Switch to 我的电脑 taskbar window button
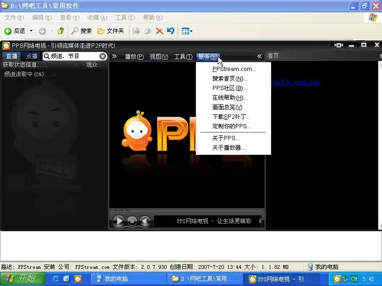This screenshot has width=382, height=286. pos(128,279)
